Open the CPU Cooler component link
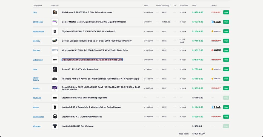263x137 pixels. click(x=38, y=22)
